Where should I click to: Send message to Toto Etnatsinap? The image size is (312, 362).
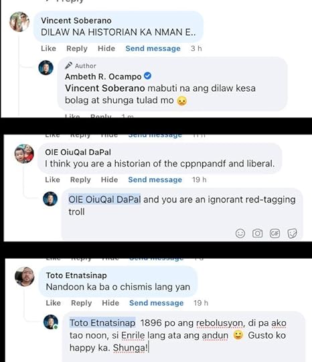[x=157, y=303]
